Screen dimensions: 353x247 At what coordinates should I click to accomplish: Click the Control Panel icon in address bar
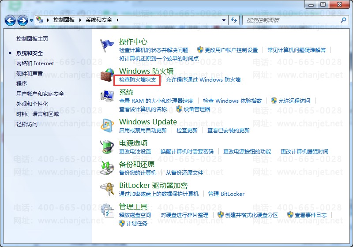[40, 20]
